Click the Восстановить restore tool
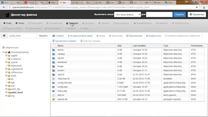Screen dimensions: 208x117 pos(121,23)
